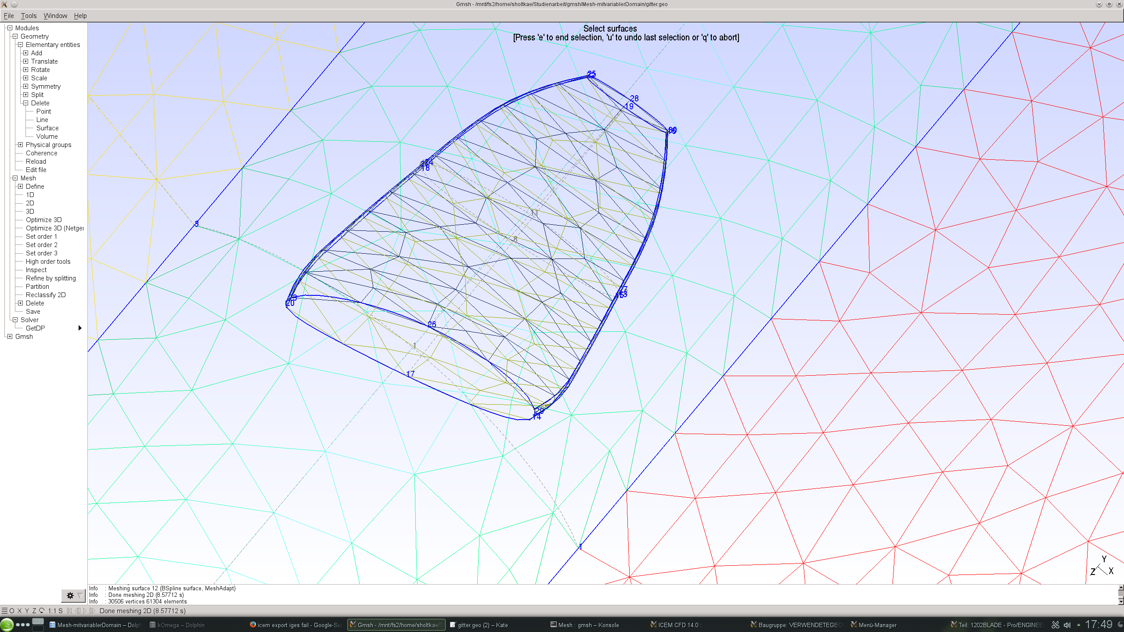The width and height of the screenshot is (1124, 632).
Task: Run 1D mesh generation
Action: 30,195
